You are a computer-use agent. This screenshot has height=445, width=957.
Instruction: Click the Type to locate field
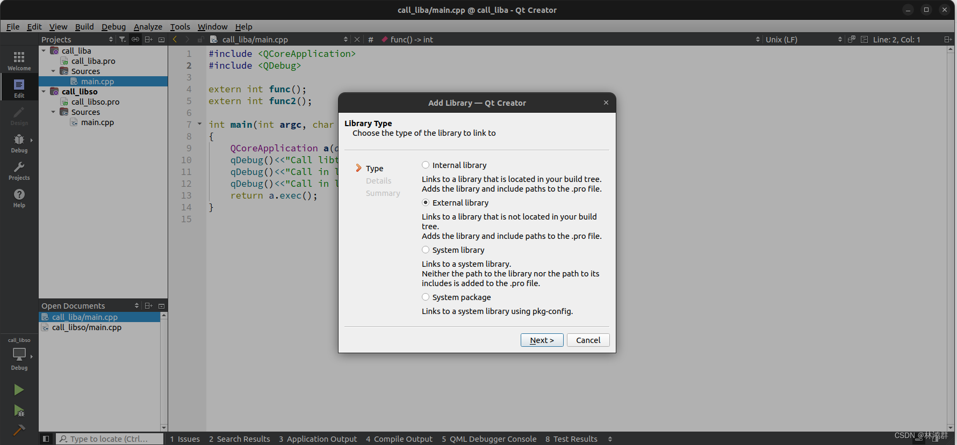pyautogui.click(x=110, y=439)
